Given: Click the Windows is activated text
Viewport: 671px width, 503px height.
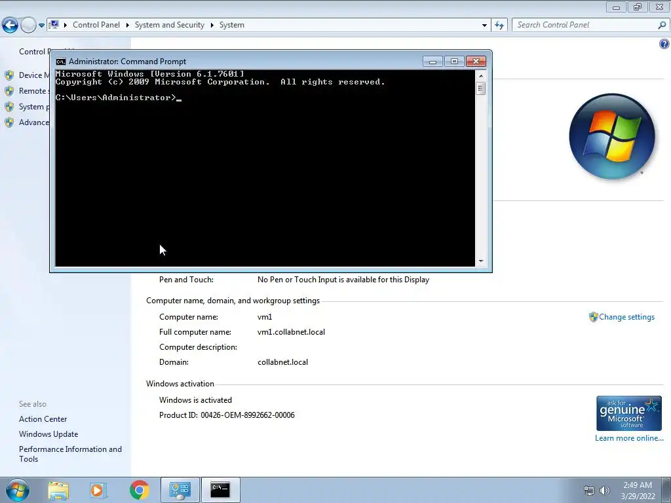Looking at the screenshot, I should (195, 400).
